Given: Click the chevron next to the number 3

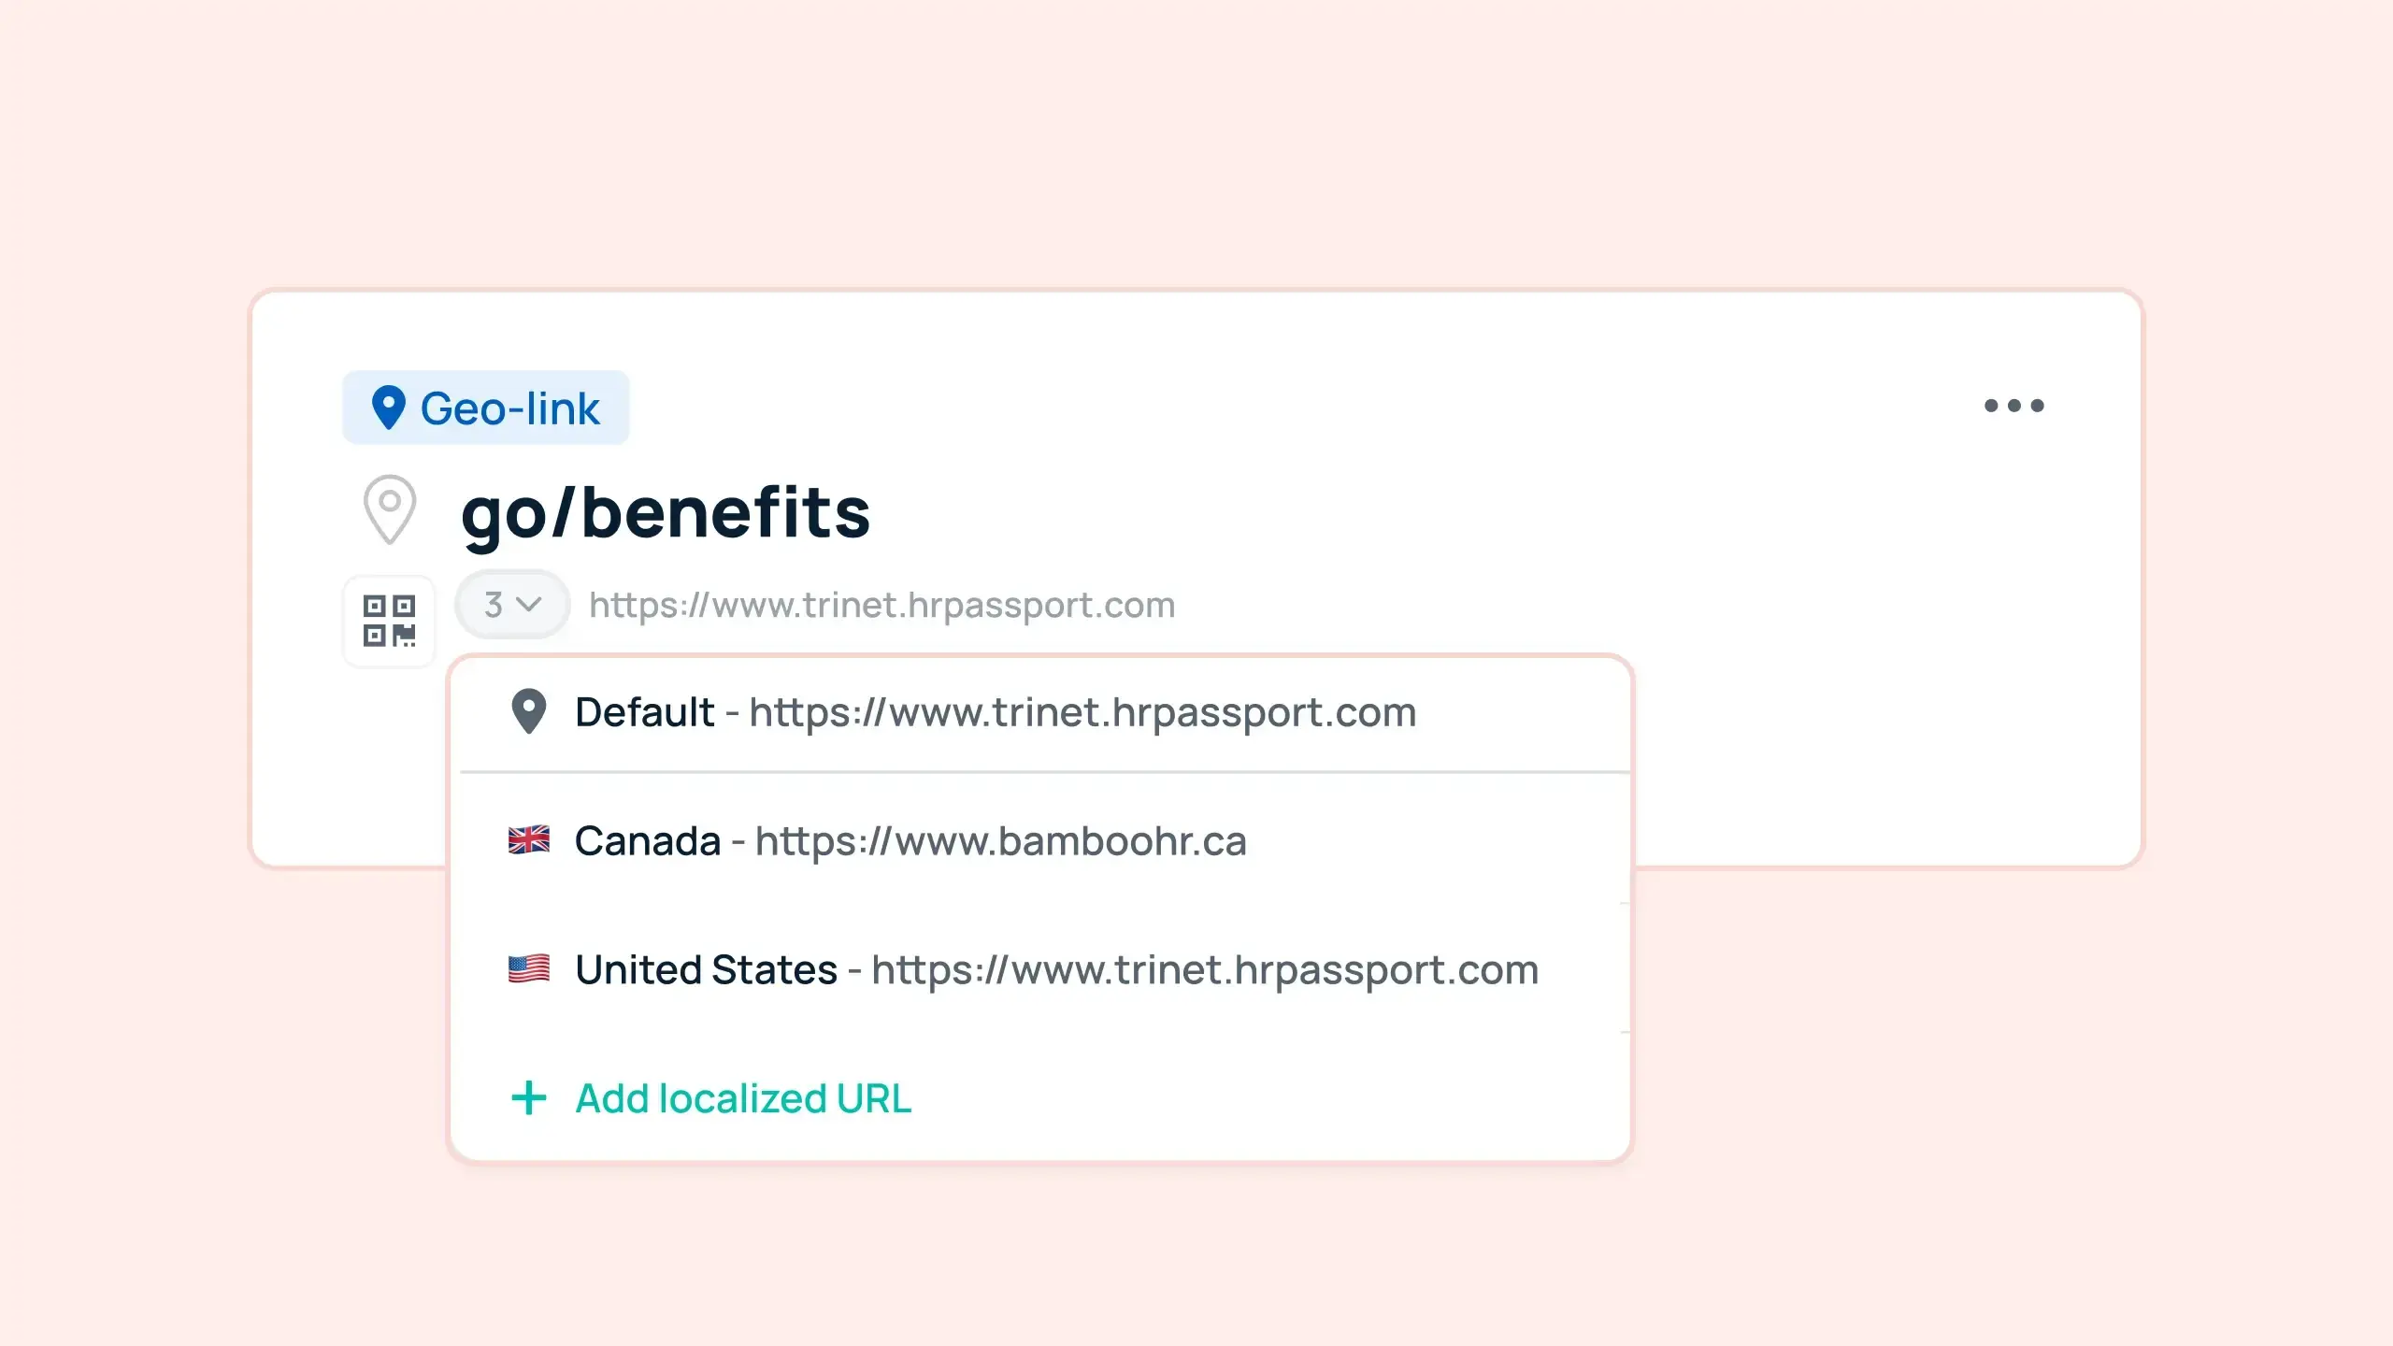Looking at the screenshot, I should (x=529, y=604).
